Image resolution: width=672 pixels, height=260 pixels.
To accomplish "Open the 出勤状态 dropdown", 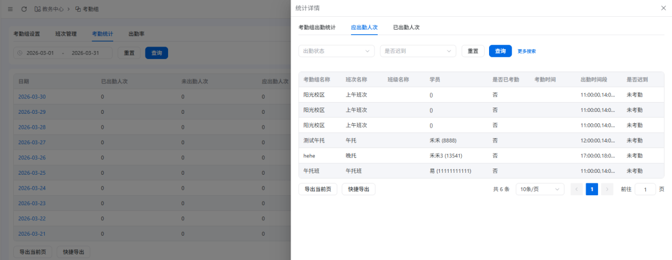I will [336, 51].
